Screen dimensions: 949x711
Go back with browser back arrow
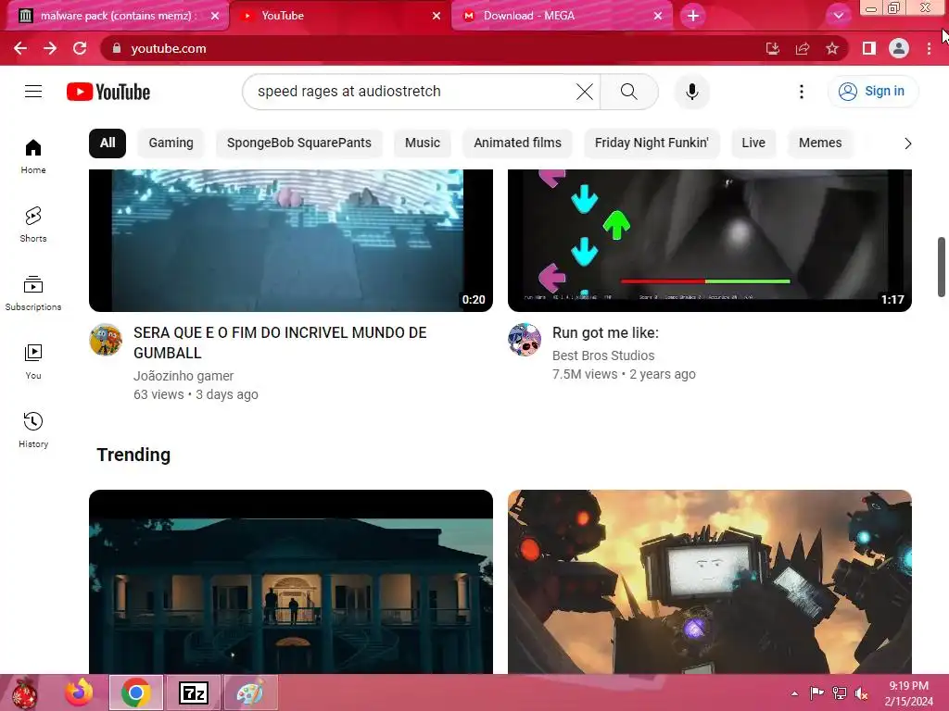[20, 48]
